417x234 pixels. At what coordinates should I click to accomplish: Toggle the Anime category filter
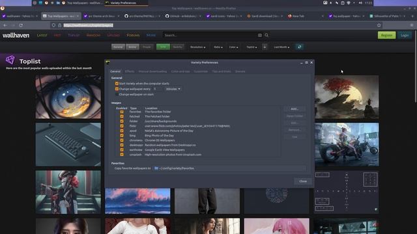click(x=132, y=47)
